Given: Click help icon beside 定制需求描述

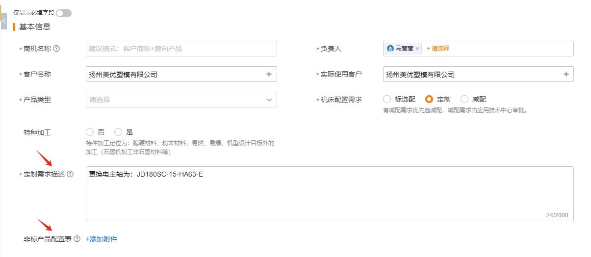Looking at the screenshot, I should click(x=70, y=174).
